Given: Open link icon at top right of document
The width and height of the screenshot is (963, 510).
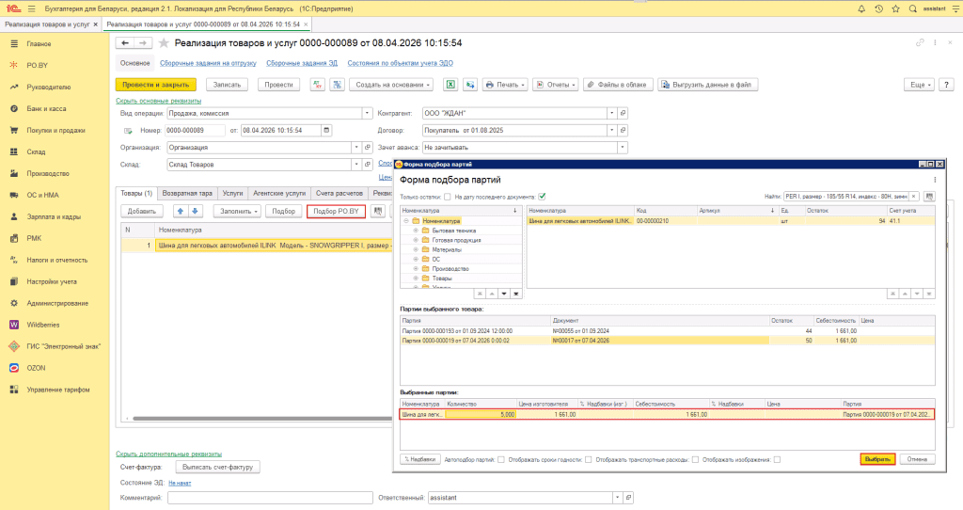Looking at the screenshot, I should pos(920,43).
